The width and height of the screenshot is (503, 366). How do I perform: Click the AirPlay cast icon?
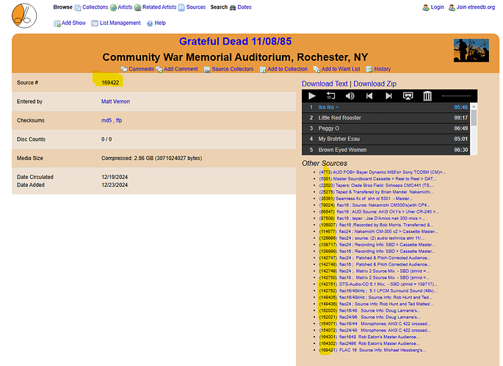(408, 96)
